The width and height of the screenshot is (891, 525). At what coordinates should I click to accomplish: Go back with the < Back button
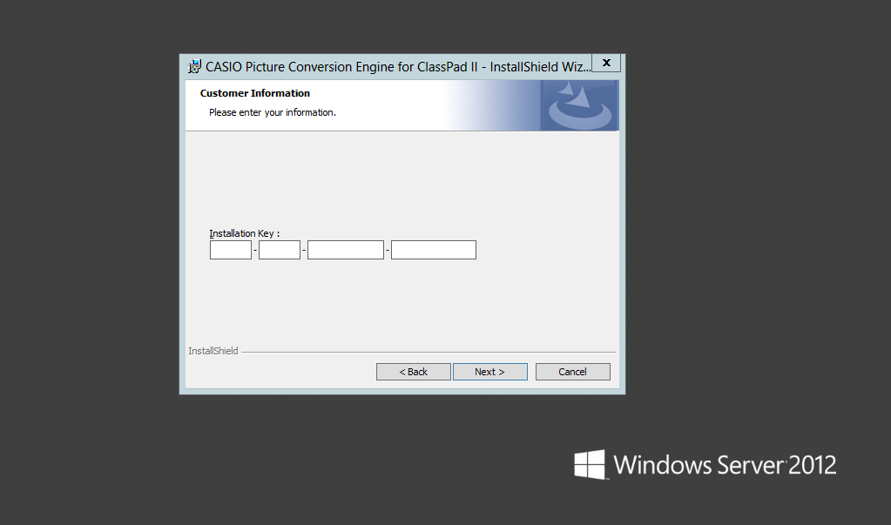click(x=414, y=372)
